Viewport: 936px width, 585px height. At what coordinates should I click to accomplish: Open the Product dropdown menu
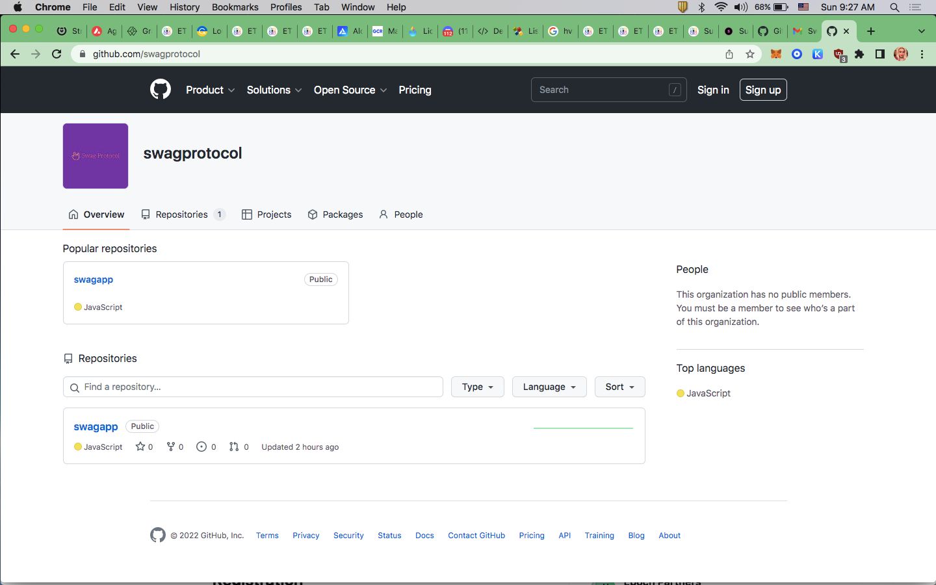pos(210,90)
